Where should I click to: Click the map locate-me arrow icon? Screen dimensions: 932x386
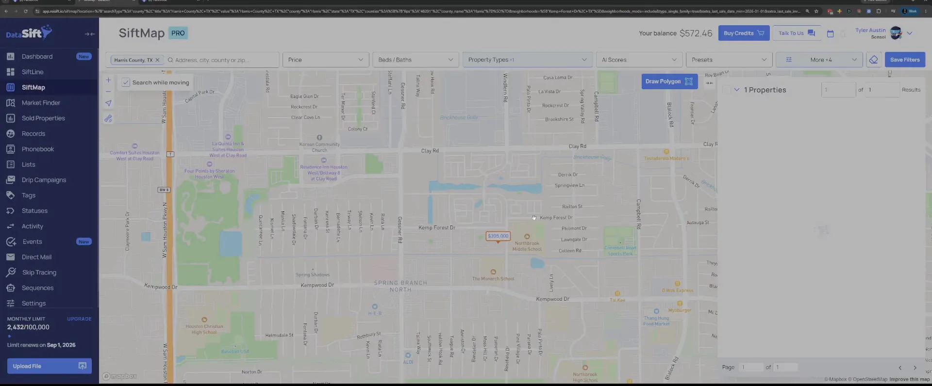108,103
